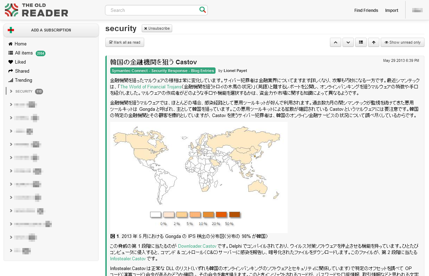Click the 50% dark orange legend swatch
Viewport: 429px width, 276px height.
[x=234, y=215]
